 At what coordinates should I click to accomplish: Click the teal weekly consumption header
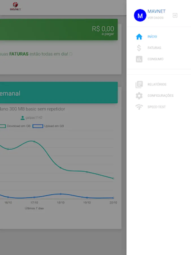pos(59,93)
